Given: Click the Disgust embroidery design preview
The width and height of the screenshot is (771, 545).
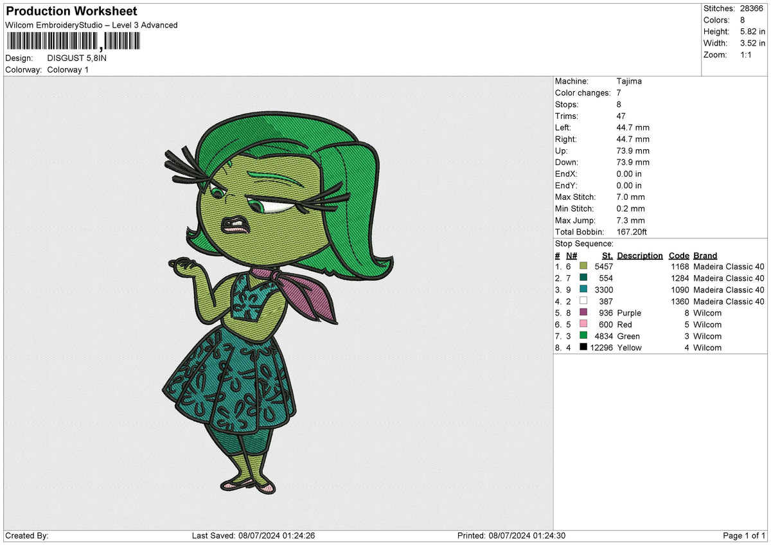Looking at the screenshot, I should tap(278, 302).
